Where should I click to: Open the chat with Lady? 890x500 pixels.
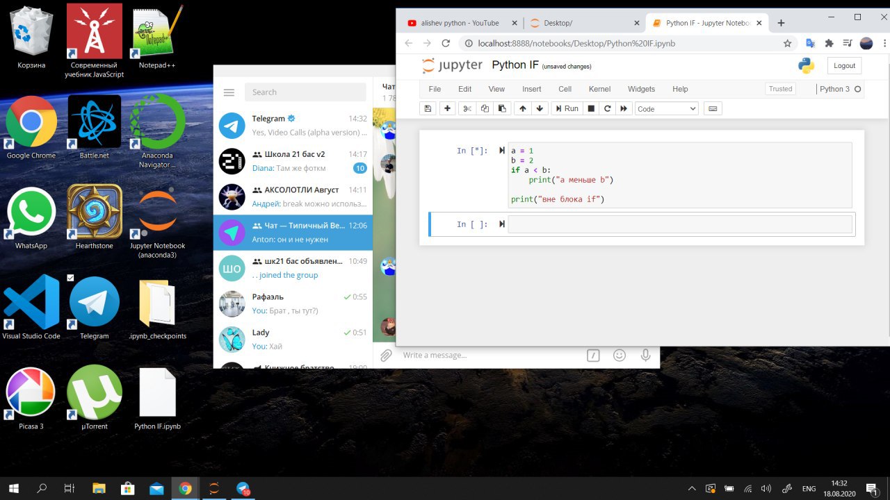293,339
